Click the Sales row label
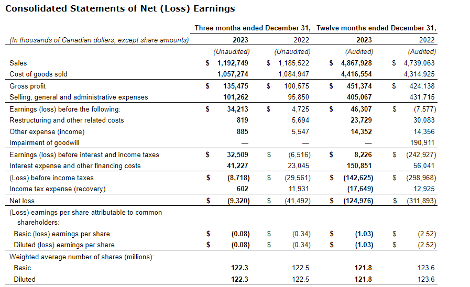 point(18,63)
